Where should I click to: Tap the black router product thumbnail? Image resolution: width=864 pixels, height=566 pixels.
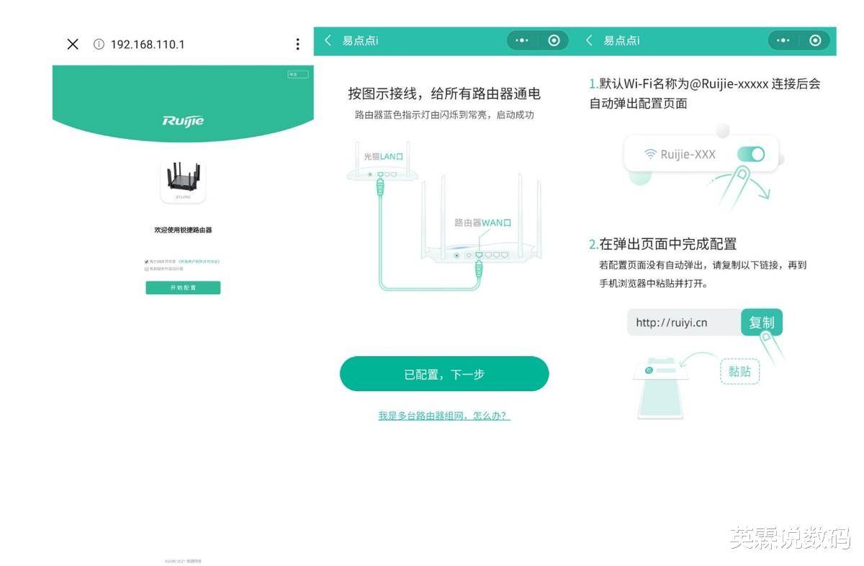(x=183, y=181)
